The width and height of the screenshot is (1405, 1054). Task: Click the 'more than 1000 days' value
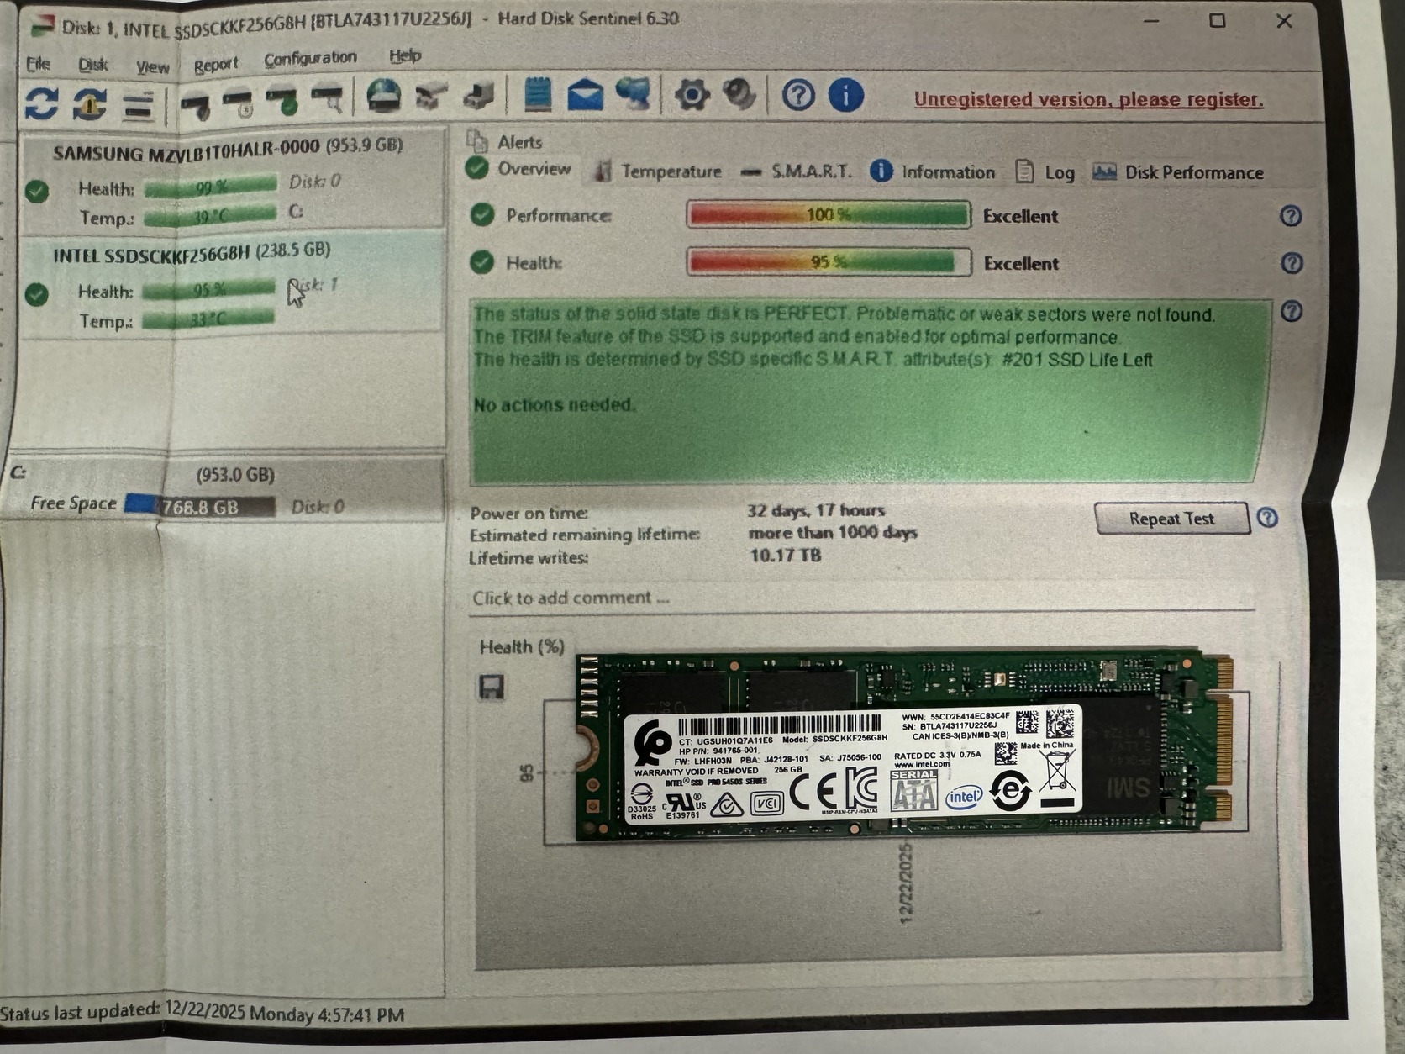point(833,533)
